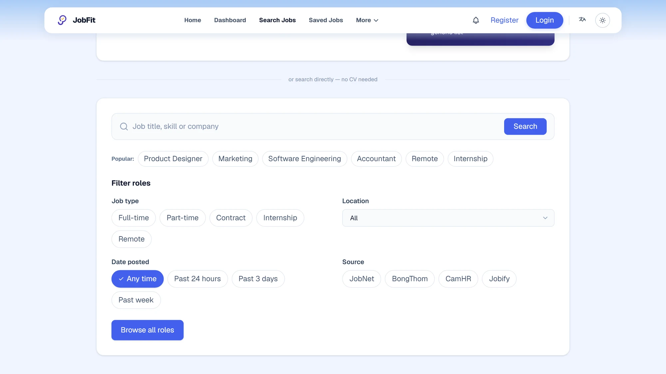
Task: Pick the Accountant popular tag
Action: [x=376, y=159]
